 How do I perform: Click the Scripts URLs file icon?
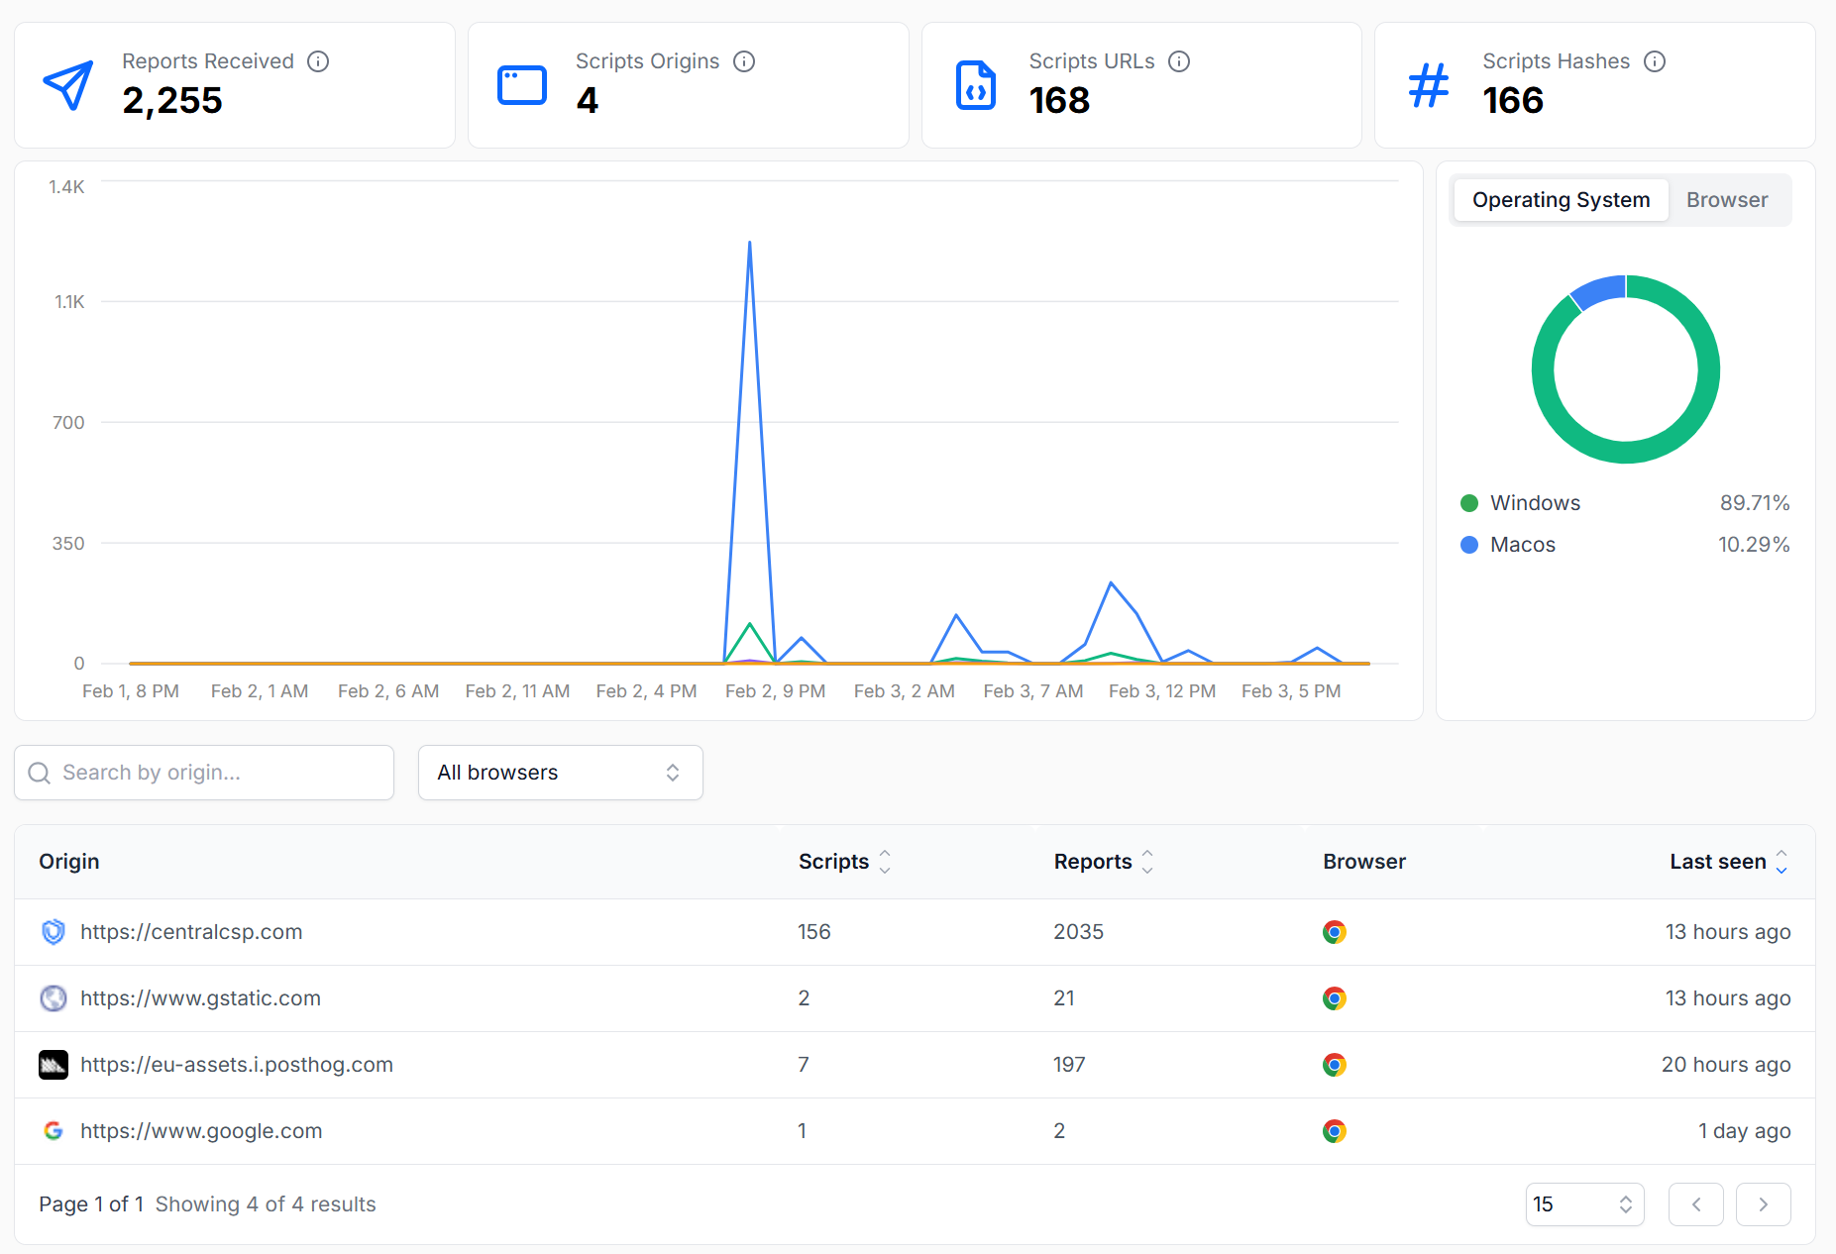975,85
